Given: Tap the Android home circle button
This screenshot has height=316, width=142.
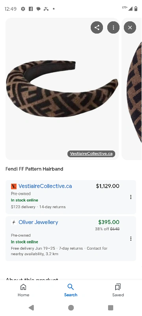Looking at the screenshot, I should [71, 308].
